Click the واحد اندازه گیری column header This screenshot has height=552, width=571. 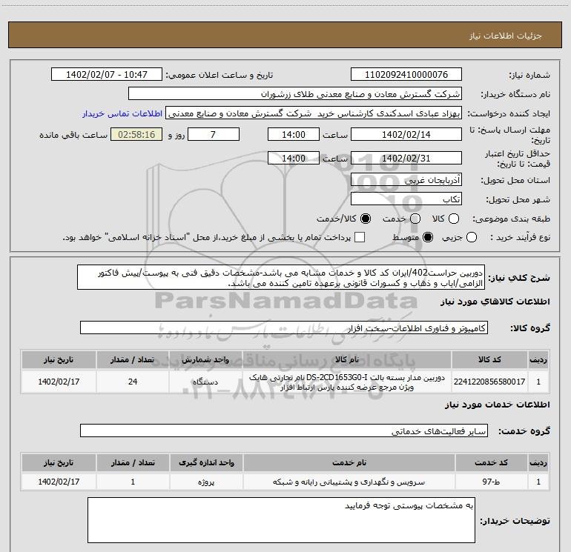(206, 463)
